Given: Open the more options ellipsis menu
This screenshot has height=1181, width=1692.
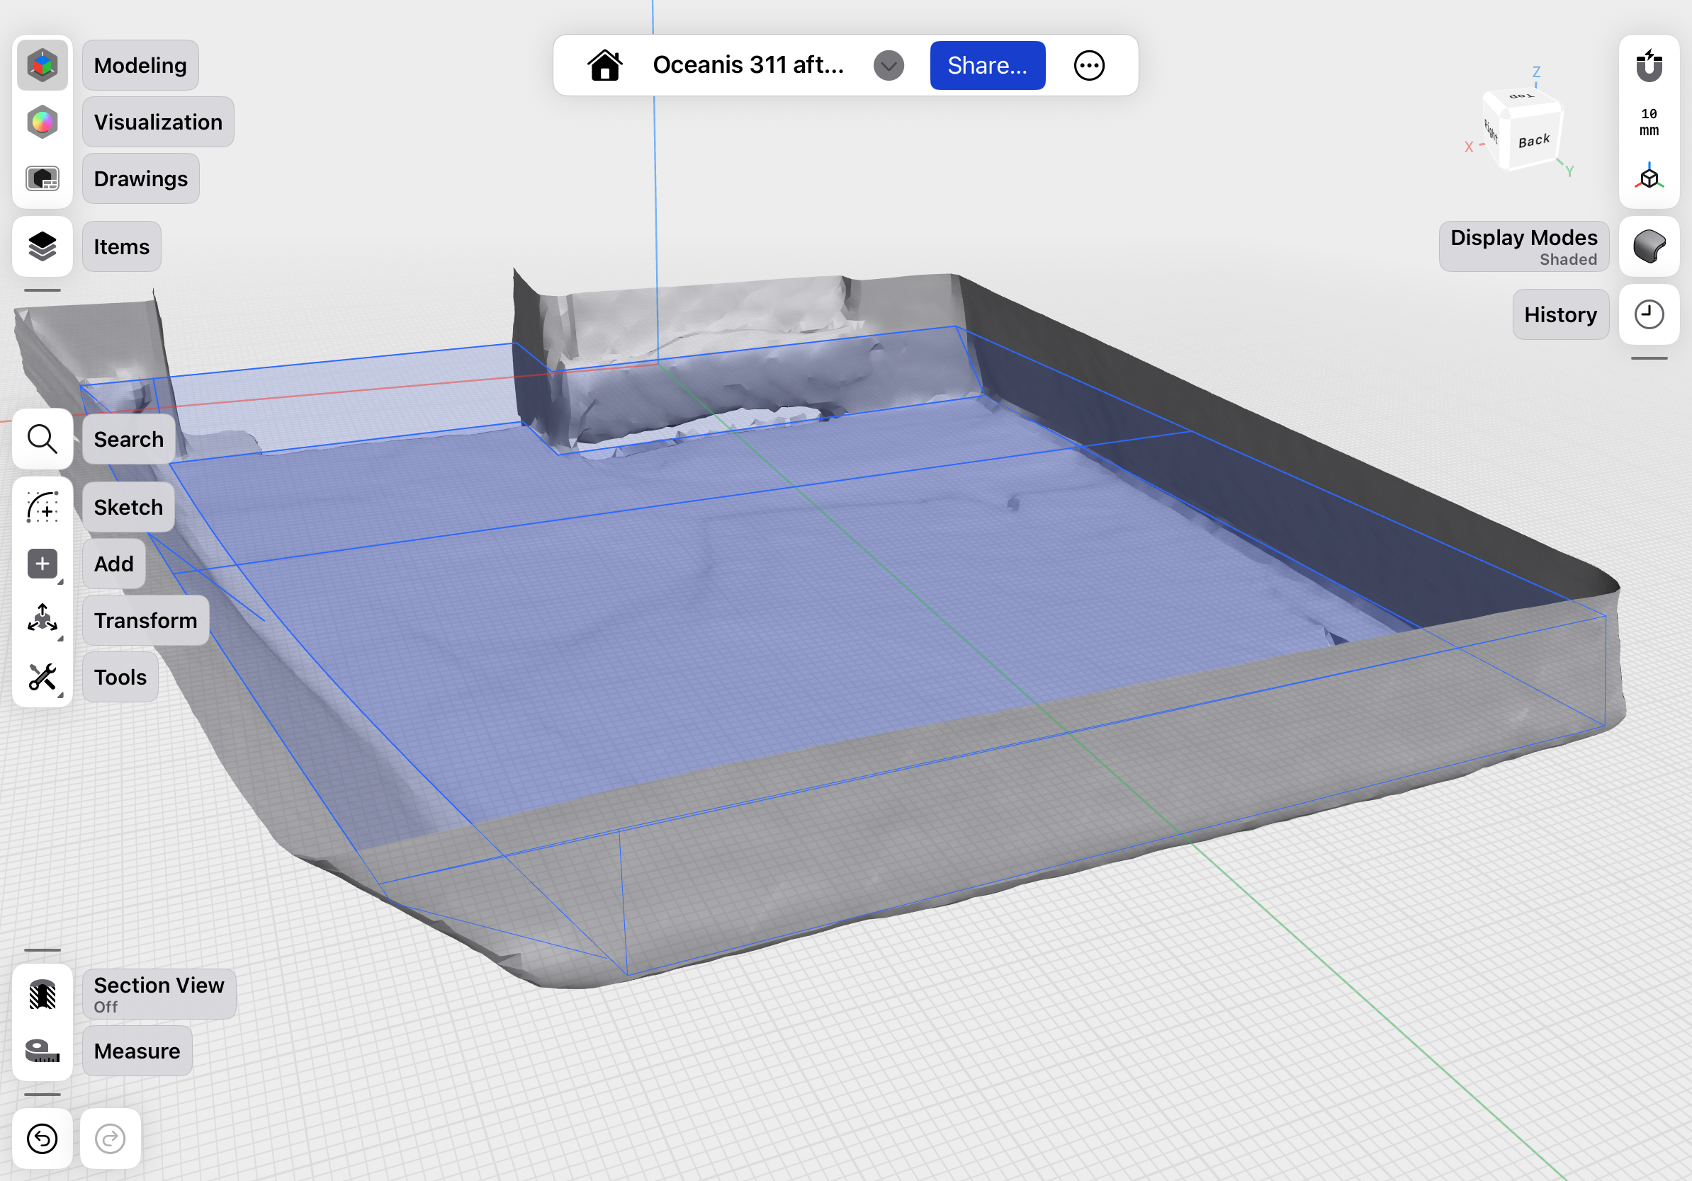Looking at the screenshot, I should [1089, 65].
